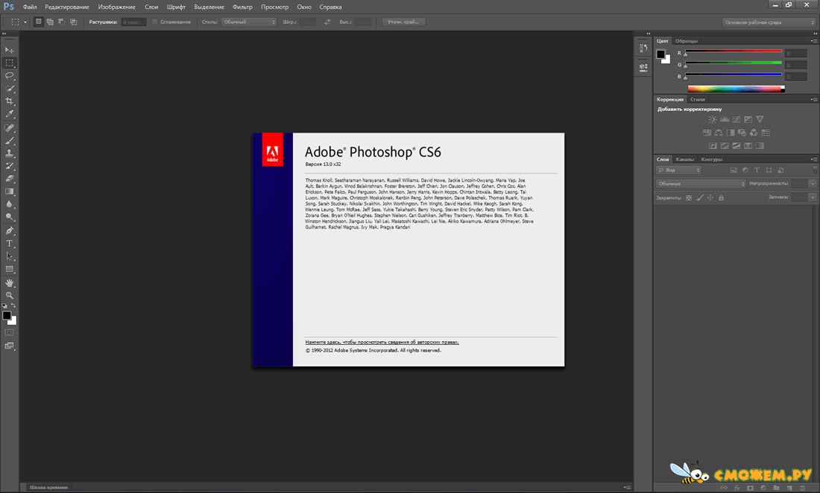
Task: Select the Pen tool
Action: click(10, 231)
